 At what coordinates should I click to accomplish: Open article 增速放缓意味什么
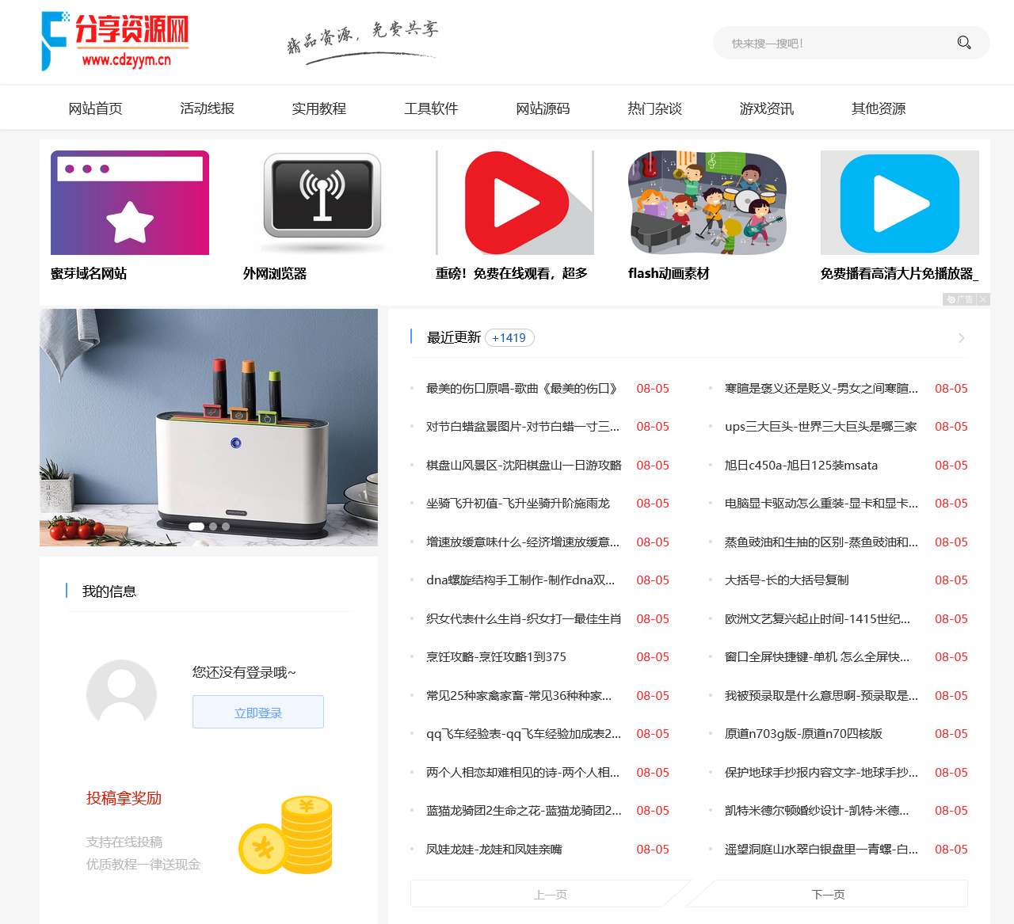[x=523, y=542]
